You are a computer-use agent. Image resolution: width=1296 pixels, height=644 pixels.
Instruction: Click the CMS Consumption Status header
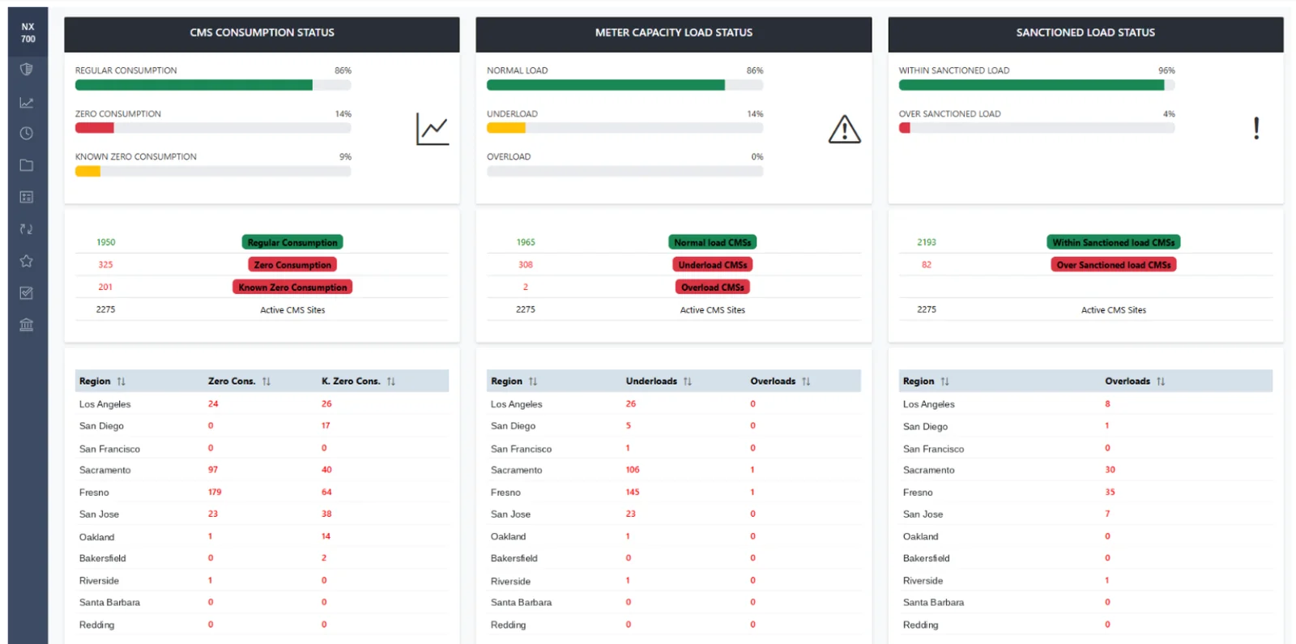tap(262, 33)
